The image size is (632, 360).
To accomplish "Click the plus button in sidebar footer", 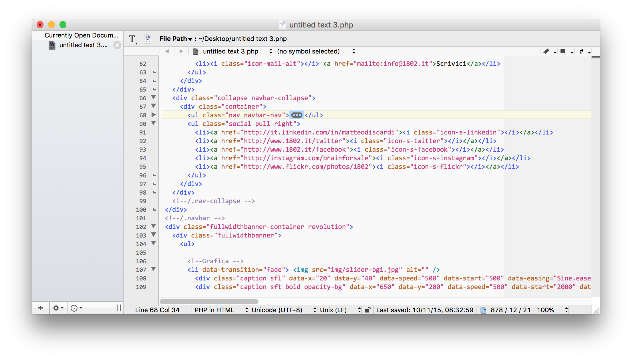I will (x=41, y=308).
